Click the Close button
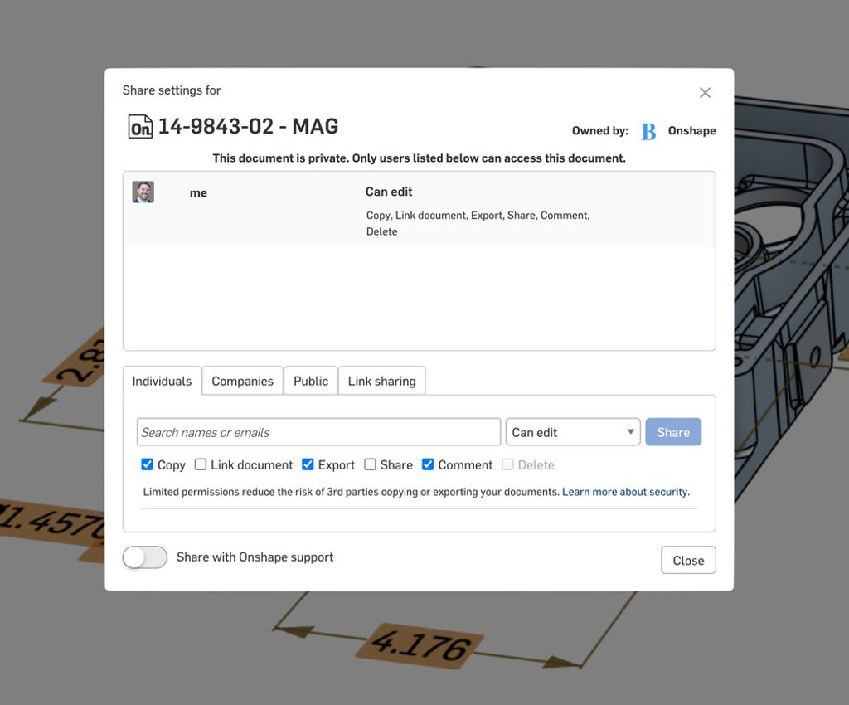 click(688, 560)
